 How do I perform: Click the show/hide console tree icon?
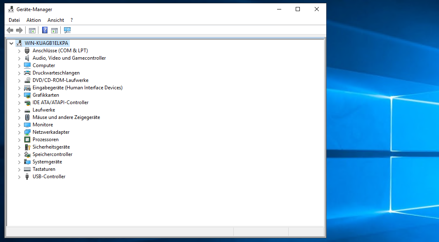(x=32, y=30)
